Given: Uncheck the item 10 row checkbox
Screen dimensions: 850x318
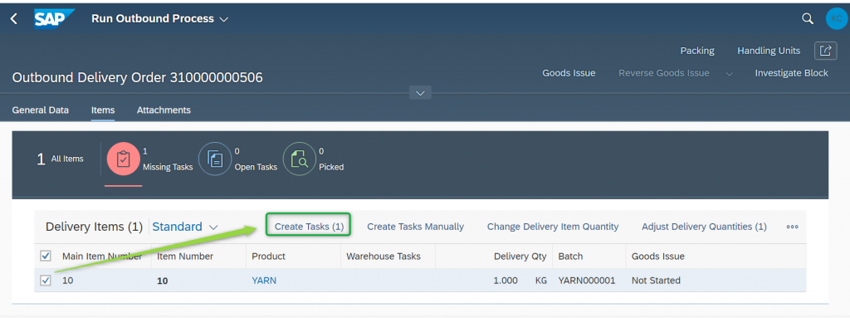Looking at the screenshot, I should pyautogui.click(x=46, y=281).
